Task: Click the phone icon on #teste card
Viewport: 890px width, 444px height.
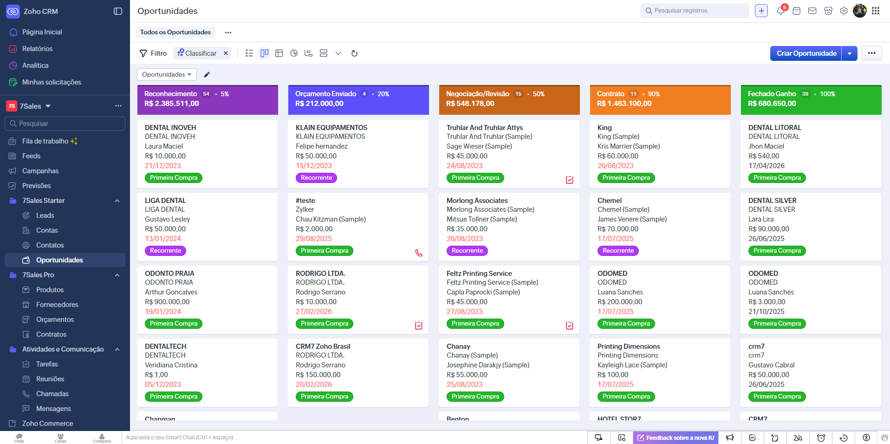Action: (x=419, y=253)
